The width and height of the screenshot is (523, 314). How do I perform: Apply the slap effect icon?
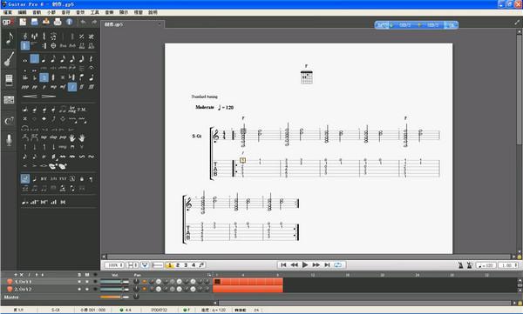(53, 137)
